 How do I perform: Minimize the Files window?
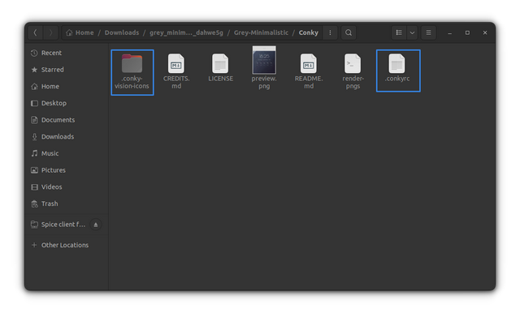click(449, 32)
